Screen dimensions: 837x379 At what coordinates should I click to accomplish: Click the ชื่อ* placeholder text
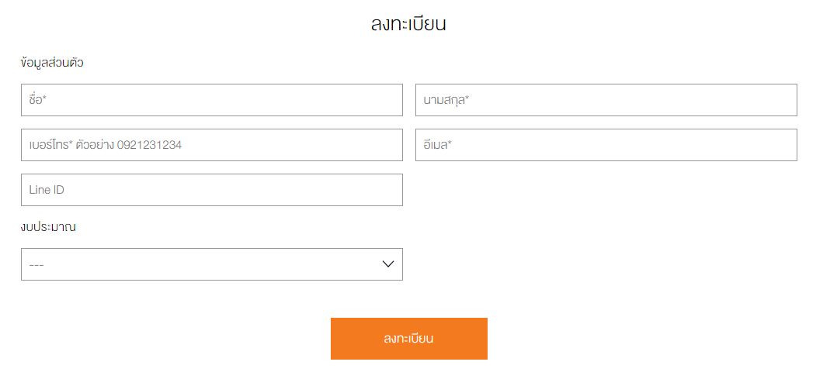click(x=39, y=100)
